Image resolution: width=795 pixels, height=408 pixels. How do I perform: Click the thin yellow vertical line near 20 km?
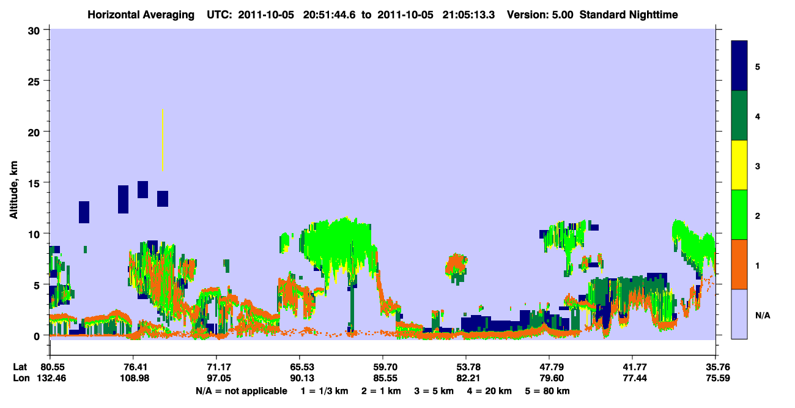click(x=163, y=139)
